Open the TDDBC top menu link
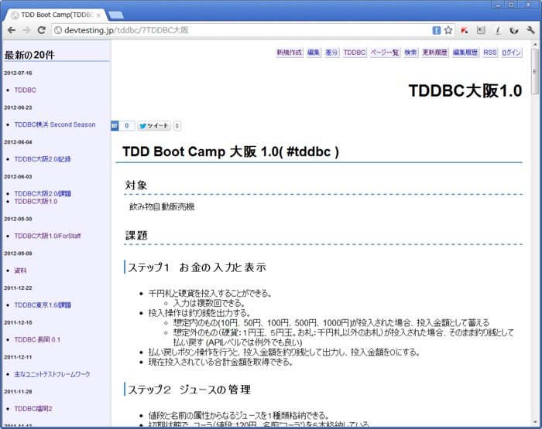The image size is (542, 429). pyautogui.click(x=355, y=53)
